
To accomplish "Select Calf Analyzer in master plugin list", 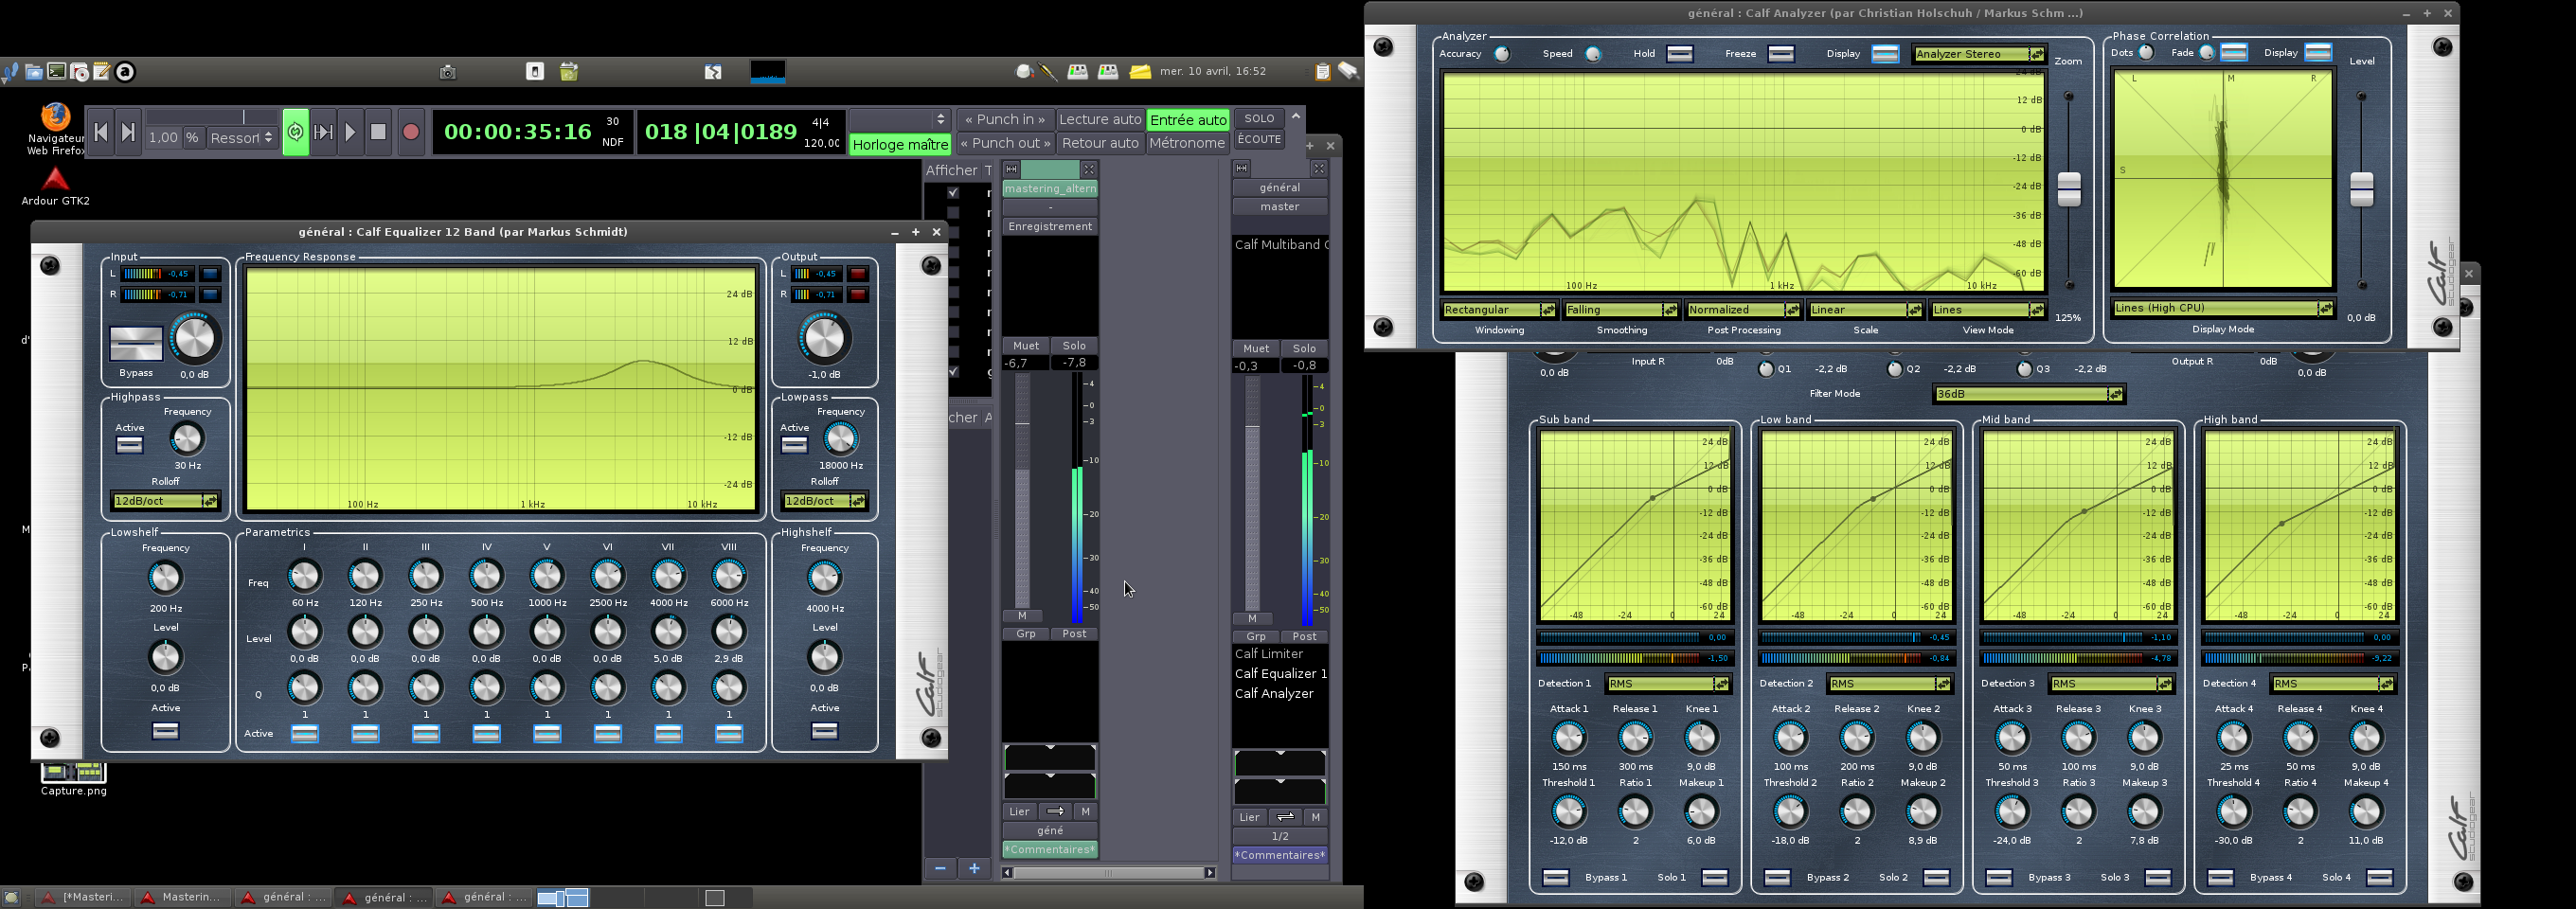I will tap(1273, 694).
